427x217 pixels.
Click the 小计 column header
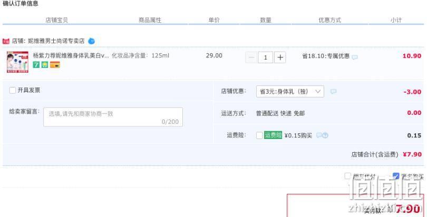coord(396,20)
